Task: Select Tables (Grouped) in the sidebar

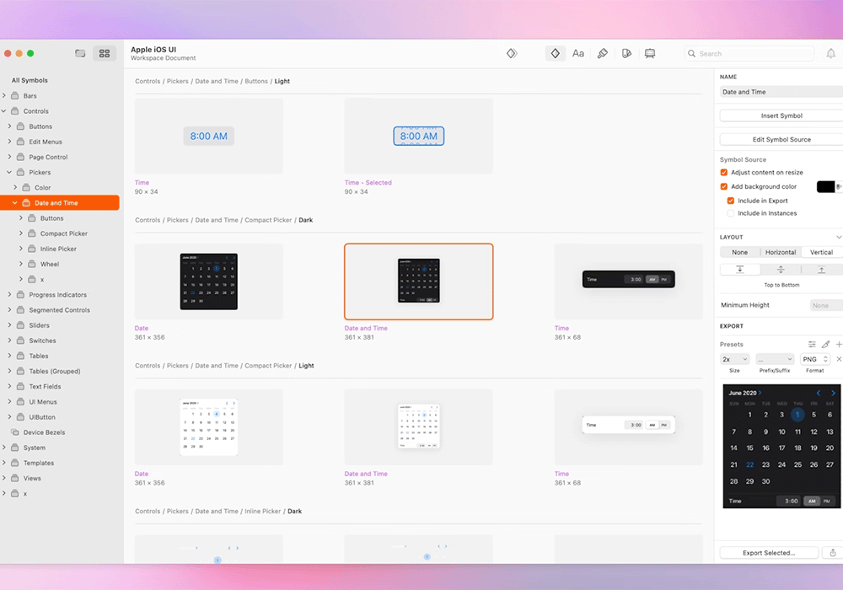Action: (x=54, y=371)
